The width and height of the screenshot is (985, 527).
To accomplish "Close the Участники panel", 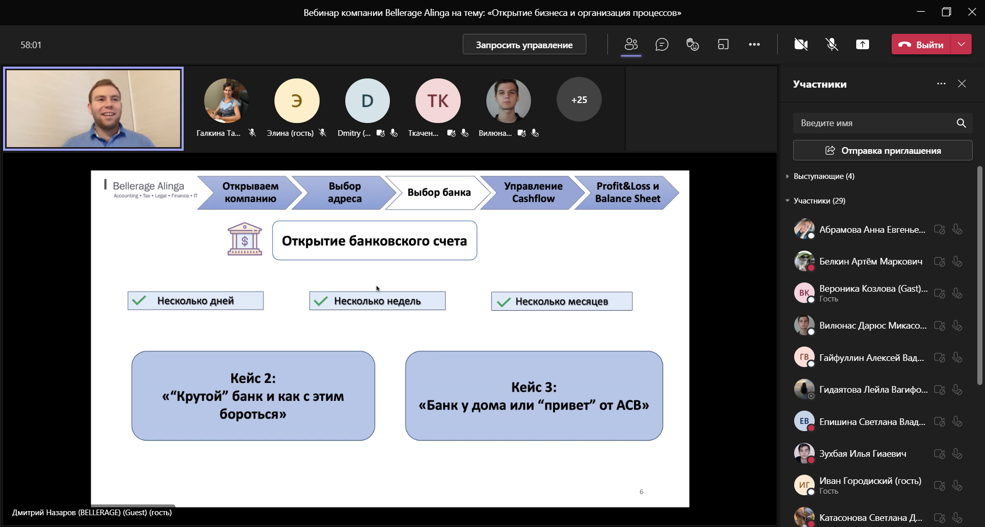I will (962, 84).
